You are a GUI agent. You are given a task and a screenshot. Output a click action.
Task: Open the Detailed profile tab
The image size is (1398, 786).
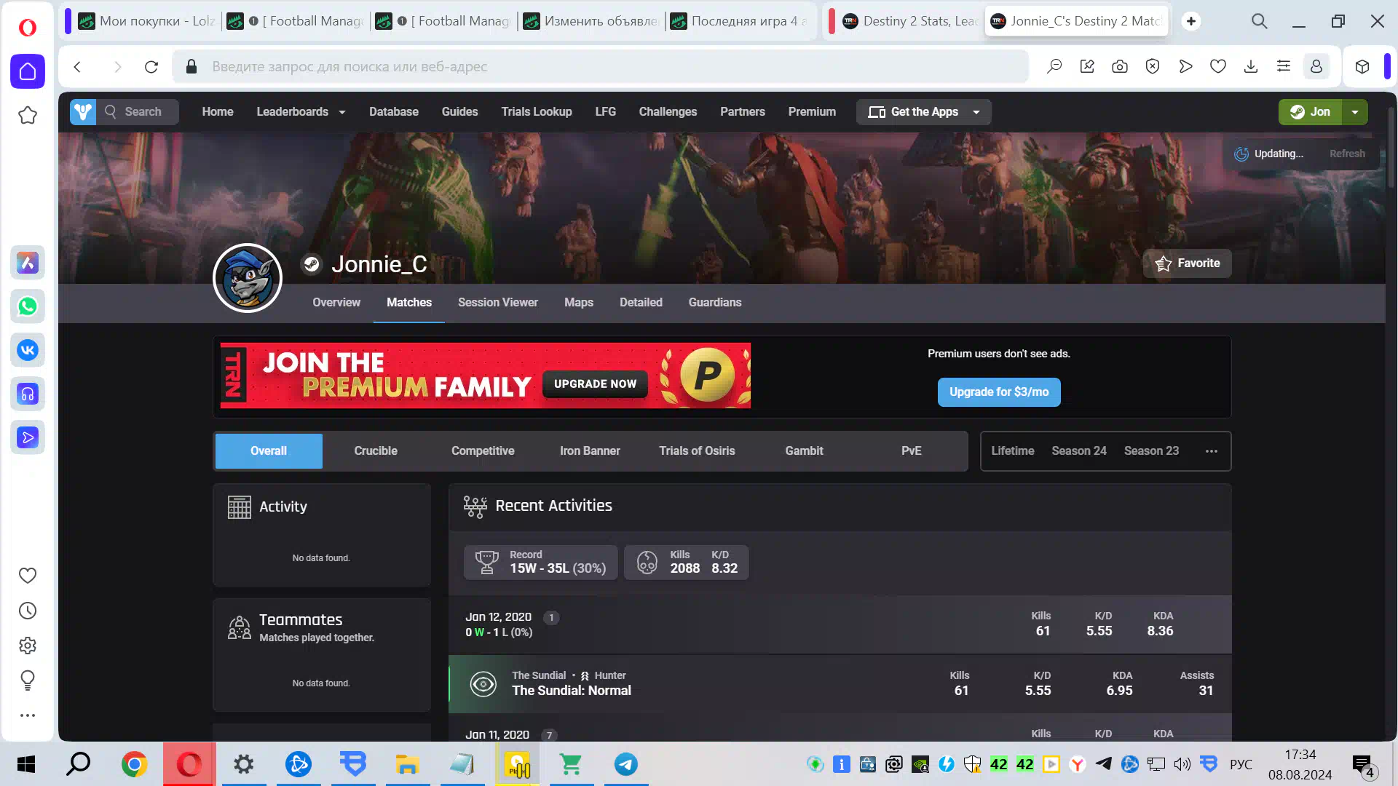[641, 303]
